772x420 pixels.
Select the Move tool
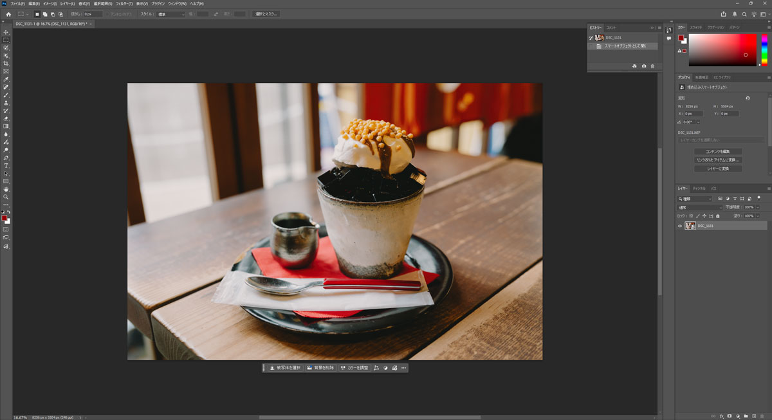point(6,32)
